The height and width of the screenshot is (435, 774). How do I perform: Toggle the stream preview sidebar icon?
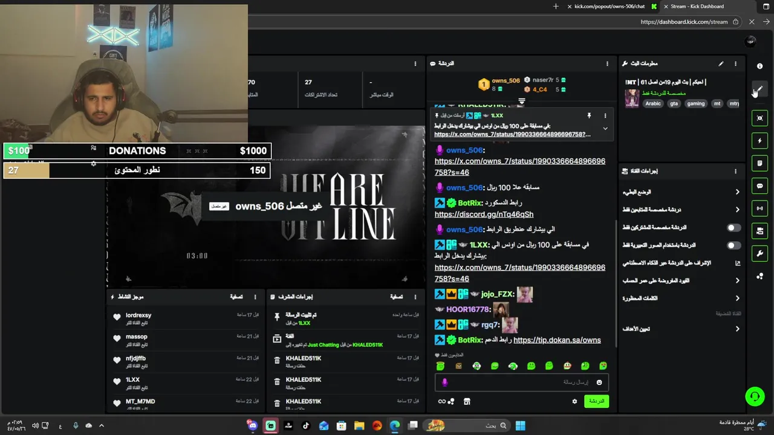(760, 118)
